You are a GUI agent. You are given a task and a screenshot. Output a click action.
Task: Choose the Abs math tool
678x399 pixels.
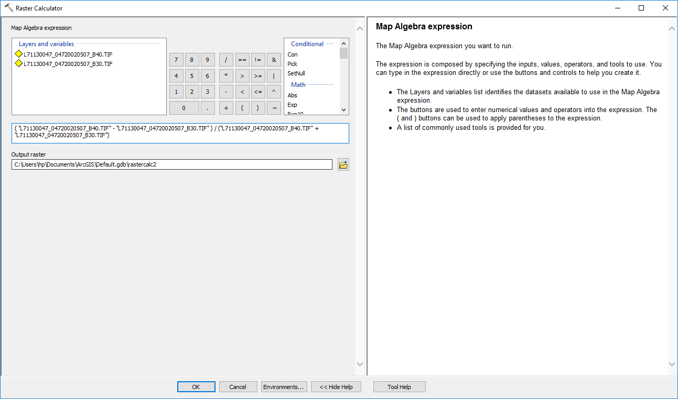click(x=293, y=95)
